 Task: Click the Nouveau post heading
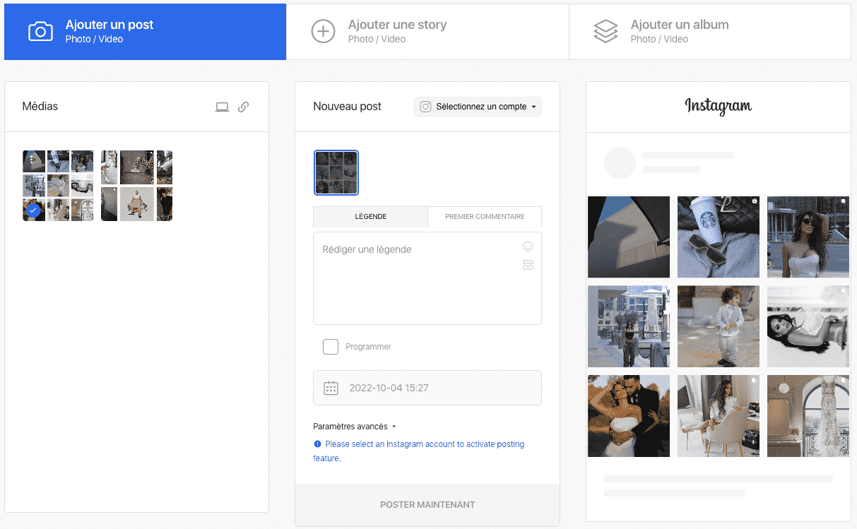click(347, 107)
